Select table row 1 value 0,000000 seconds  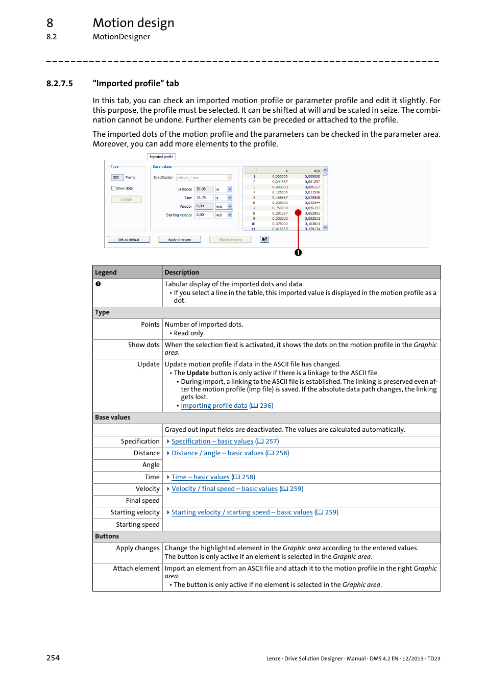[x=280, y=177]
